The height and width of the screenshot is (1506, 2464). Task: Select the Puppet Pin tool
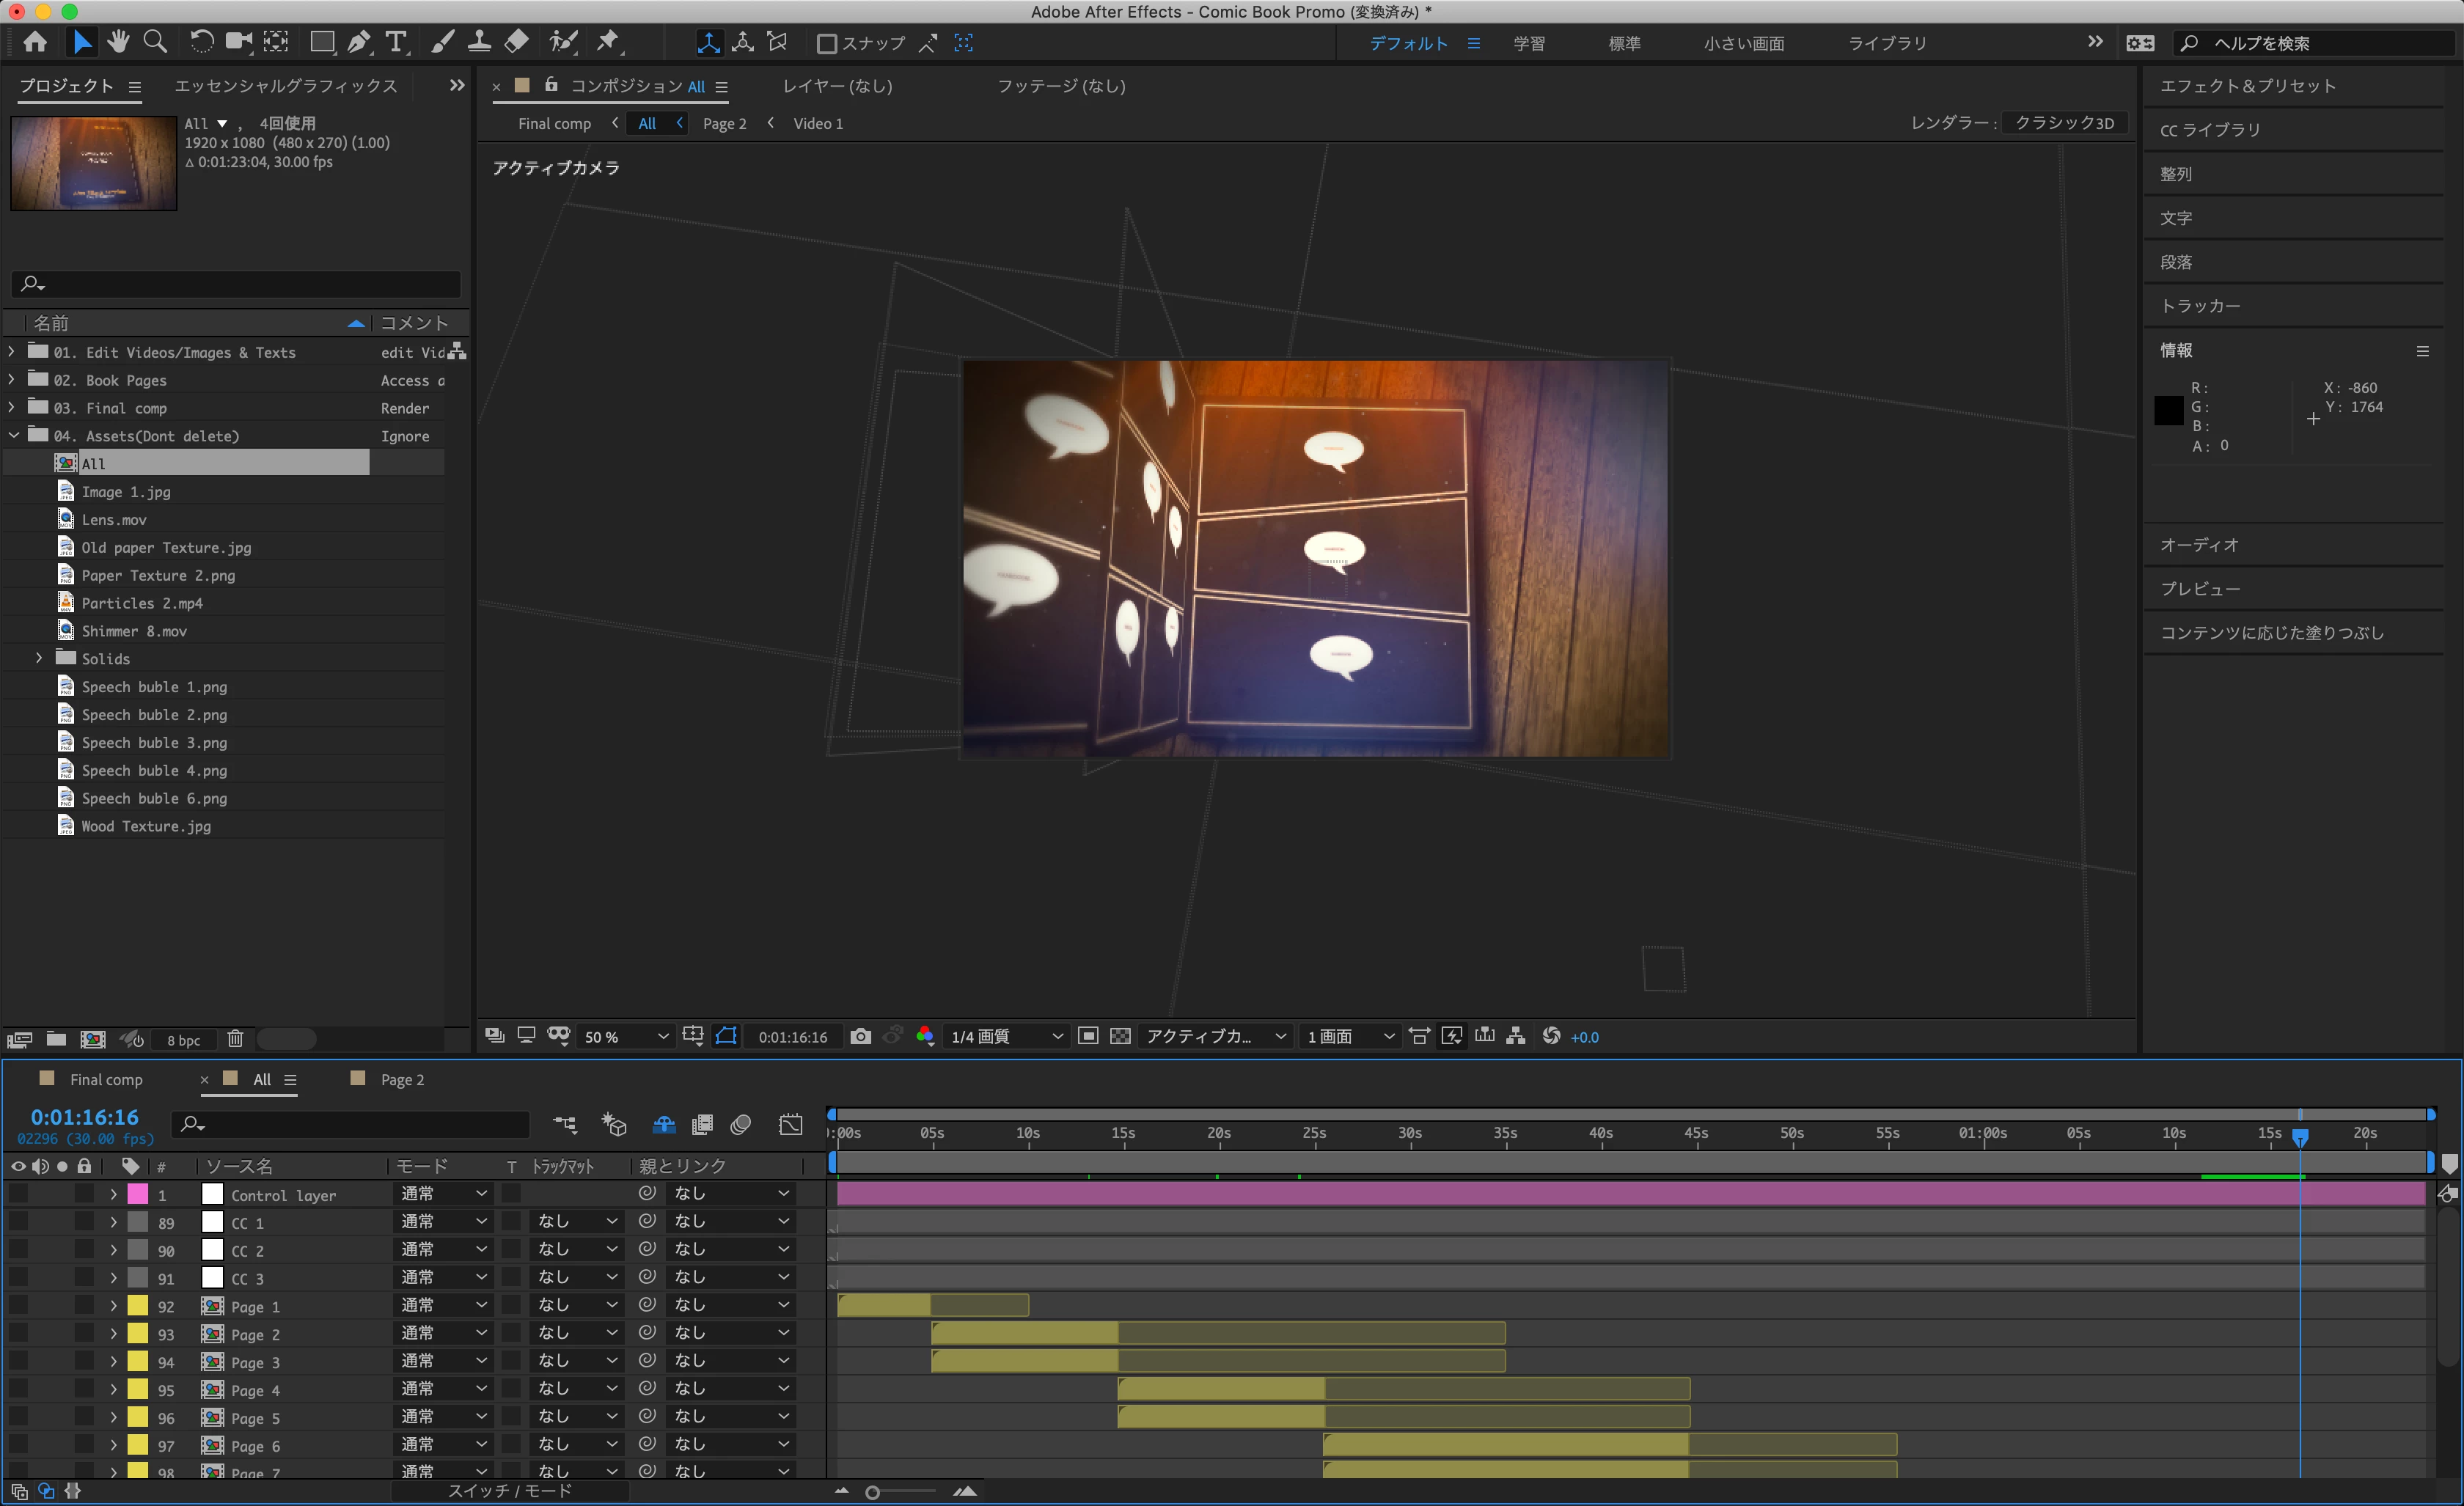tap(607, 42)
